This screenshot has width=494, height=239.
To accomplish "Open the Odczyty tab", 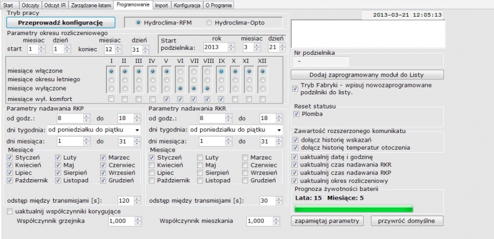I will pyautogui.click(x=30, y=6).
